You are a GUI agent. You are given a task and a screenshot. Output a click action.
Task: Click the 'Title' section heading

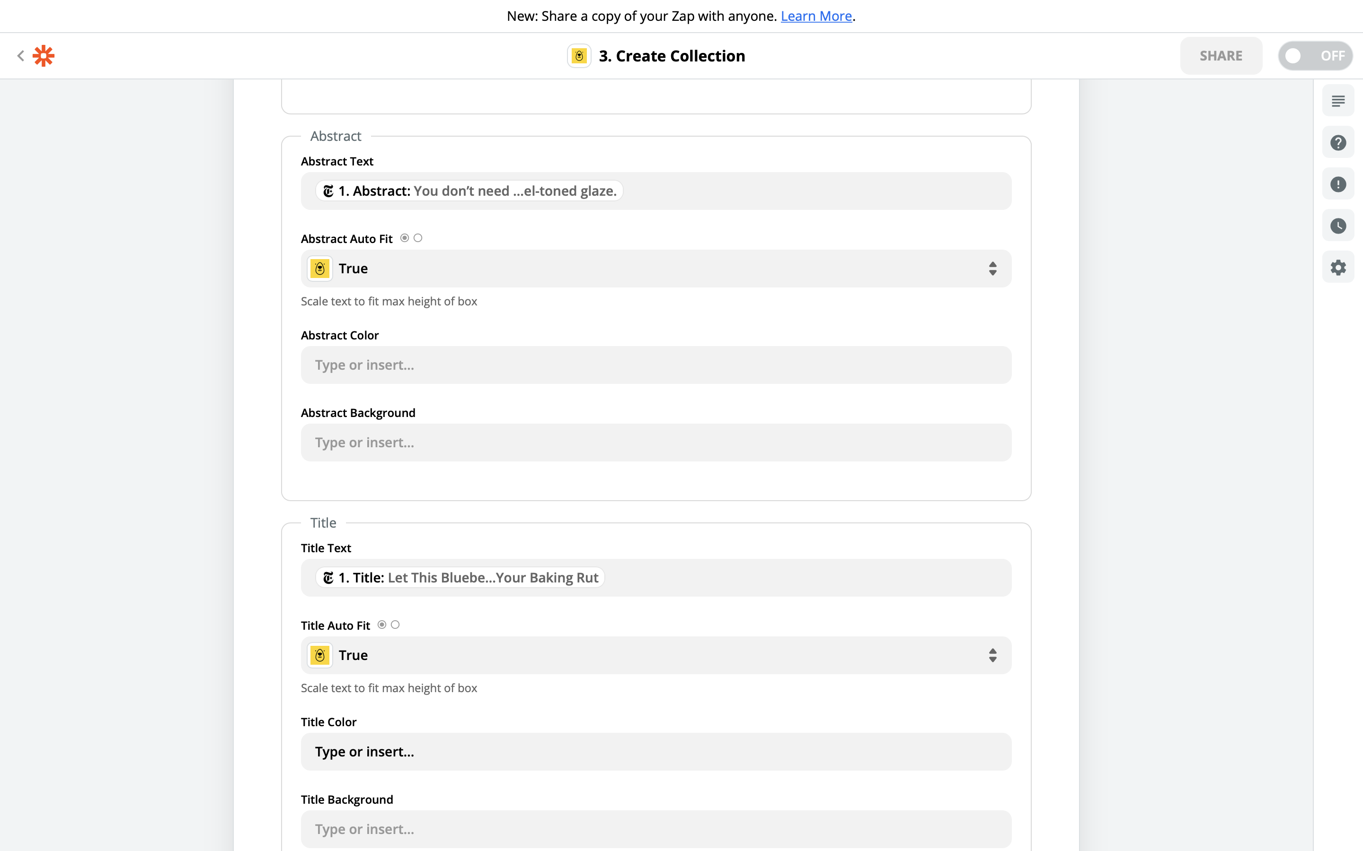323,522
